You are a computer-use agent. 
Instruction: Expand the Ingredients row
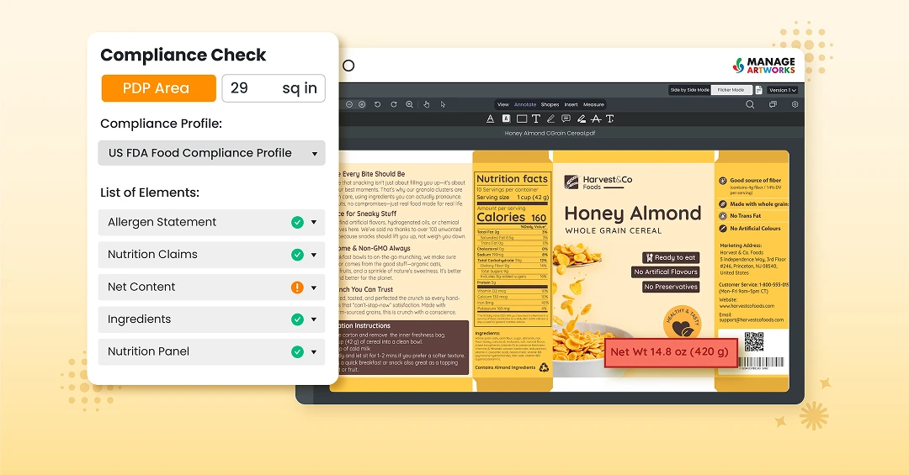(x=314, y=319)
